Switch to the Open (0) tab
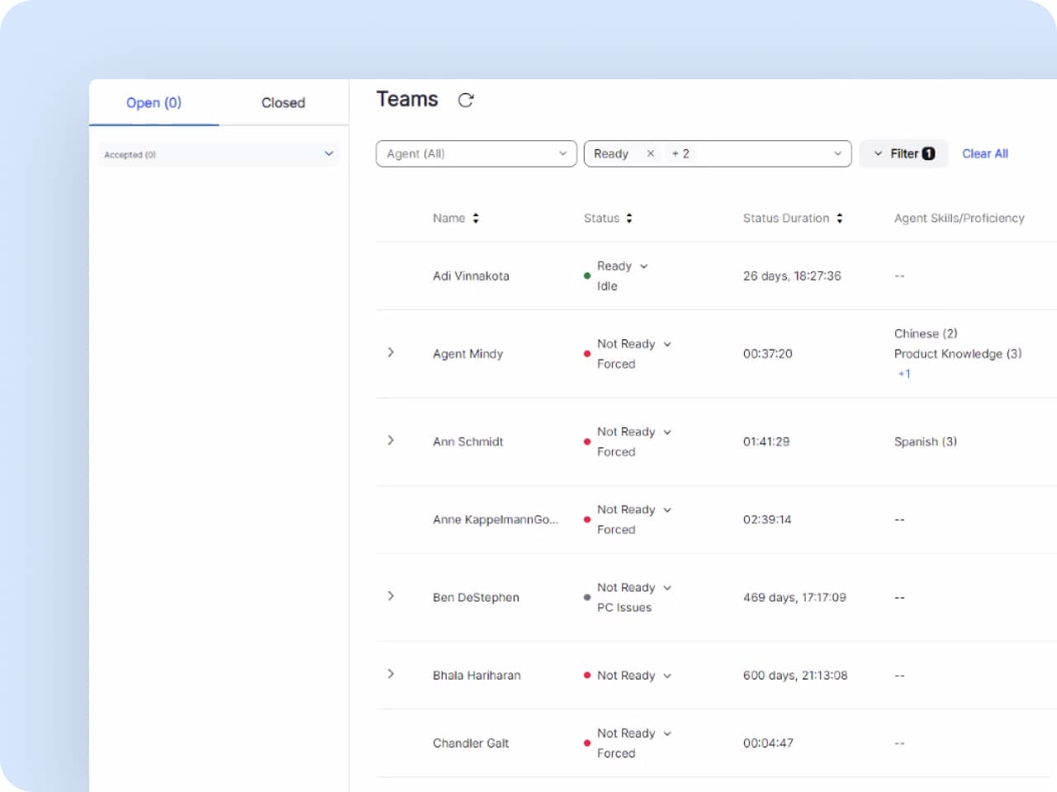Image resolution: width=1057 pixels, height=792 pixels. coord(154,103)
